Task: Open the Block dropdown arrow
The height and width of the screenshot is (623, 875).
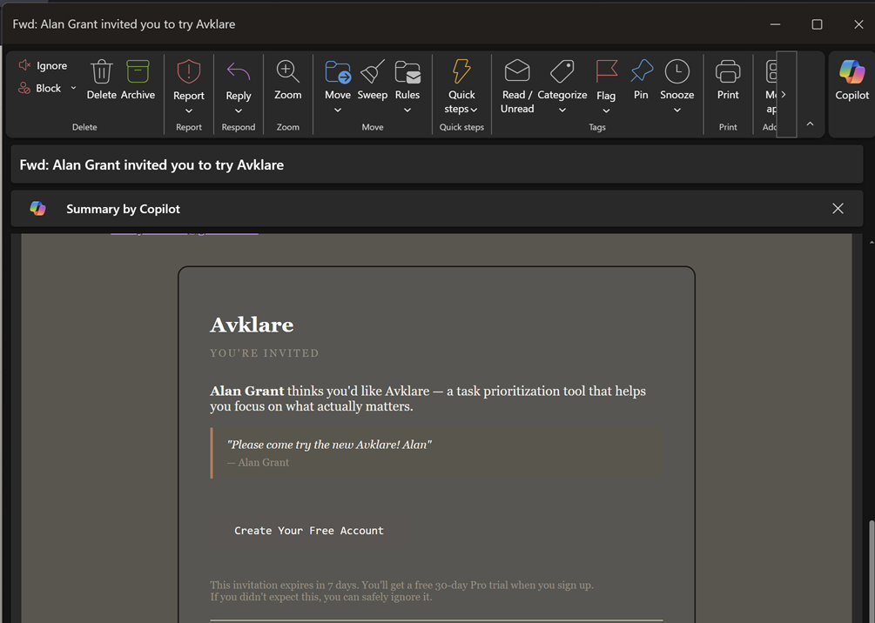Action: (x=73, y=88)
